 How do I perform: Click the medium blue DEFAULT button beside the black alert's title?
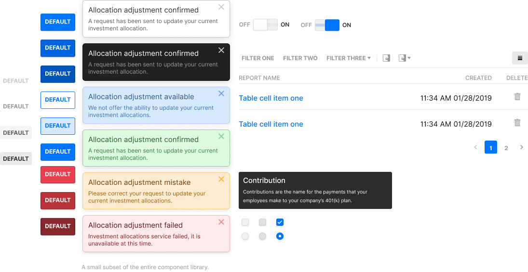click(58, 48)
